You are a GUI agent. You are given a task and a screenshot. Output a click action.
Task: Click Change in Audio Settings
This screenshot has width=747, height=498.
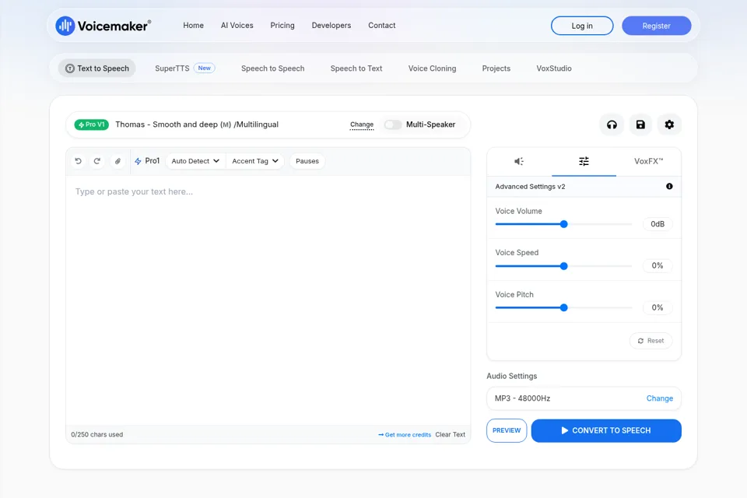pyautogui.click(x=659, y=398)
